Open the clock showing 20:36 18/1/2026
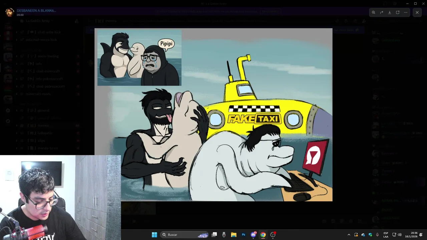427x240 pixels. (412, 235)
